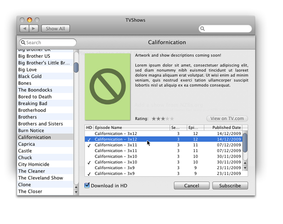Click episode table scroll down arrow
283x224 pixels.
[x=245, y=168]
